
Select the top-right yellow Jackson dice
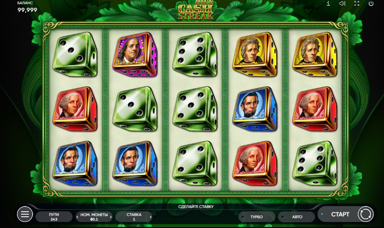(315, 55)
